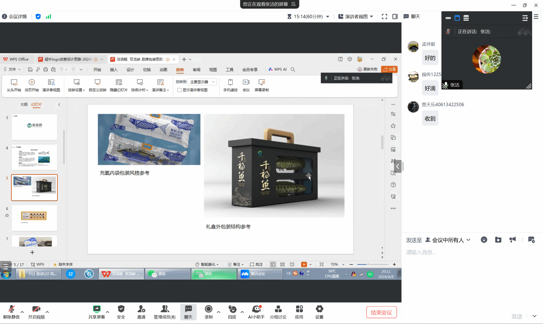Open Apps in meeting toolbar
Image resolution: width=543 pixels, height=324 pixels.
299,312
